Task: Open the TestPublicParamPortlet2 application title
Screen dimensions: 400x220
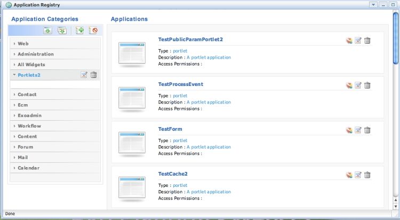Action: click(190, 40)
